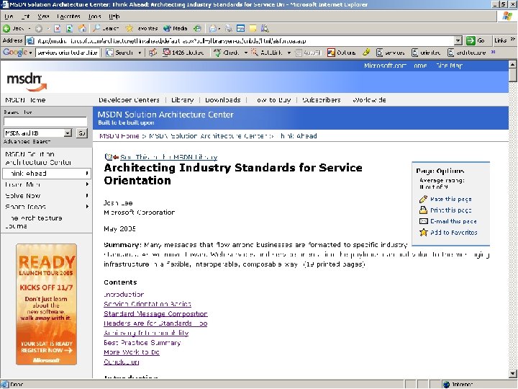Click the Back navigation arrow icon
This screenshot has height=389, width=518.
[x=6, y=28]
